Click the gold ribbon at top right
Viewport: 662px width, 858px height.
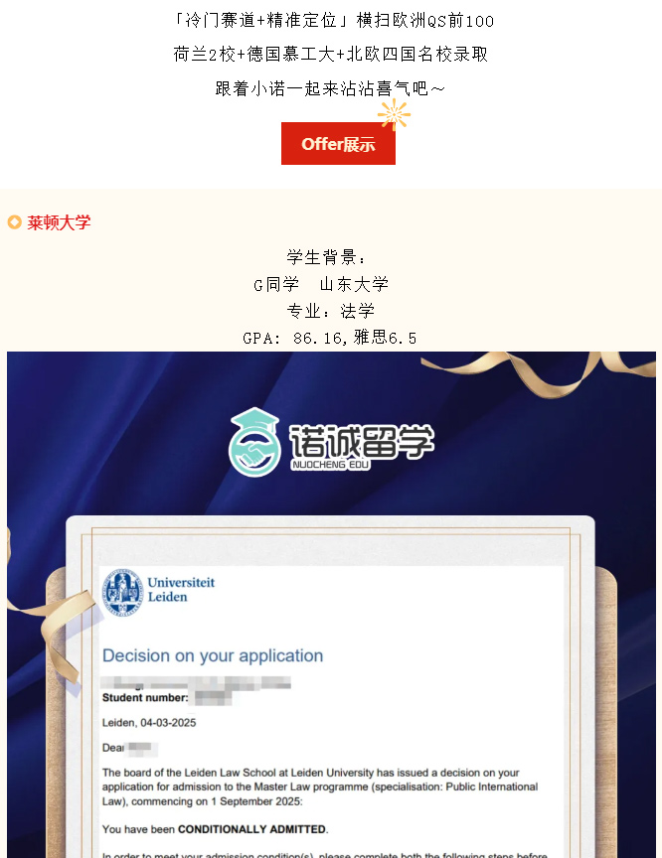(538, 372)
